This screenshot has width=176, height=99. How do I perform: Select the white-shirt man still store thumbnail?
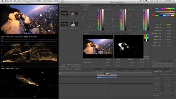click(74, 24)
